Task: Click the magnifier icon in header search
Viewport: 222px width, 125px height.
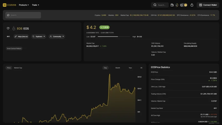Action: (x=155, y=5)
